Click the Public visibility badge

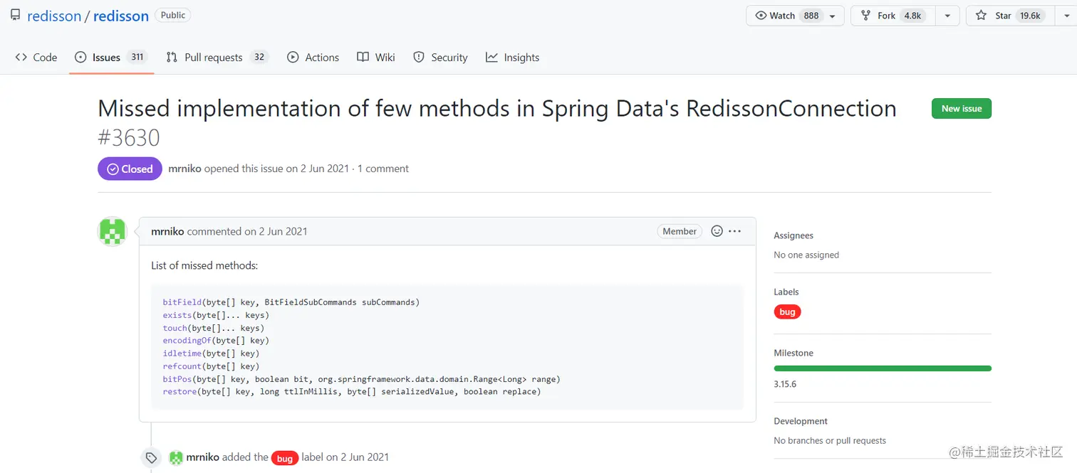coord(173,15)
